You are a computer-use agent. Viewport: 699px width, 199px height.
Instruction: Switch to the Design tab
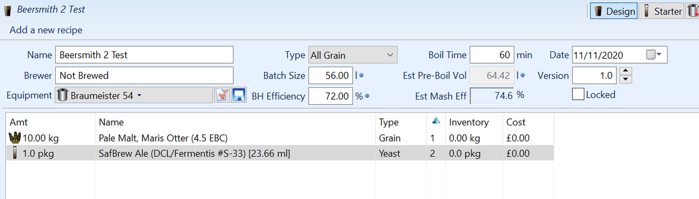coord(614,11)
